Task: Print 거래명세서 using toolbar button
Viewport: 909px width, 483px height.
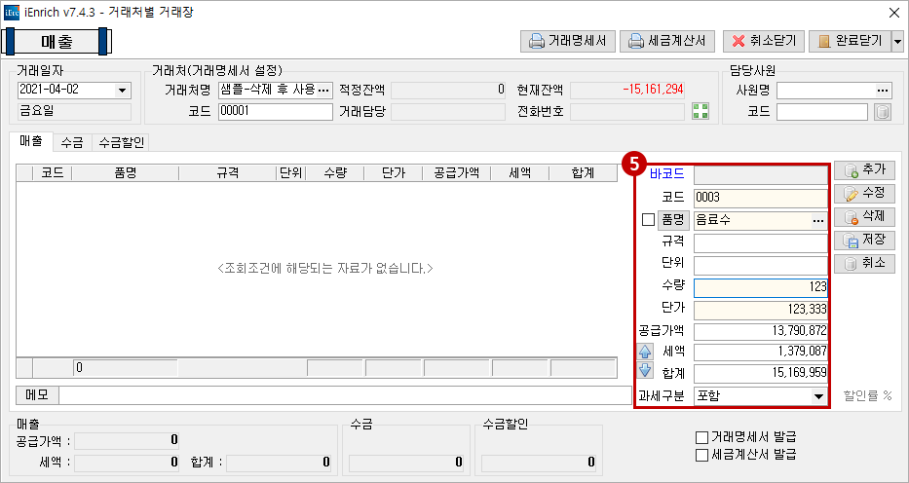Action: [568, 41]
